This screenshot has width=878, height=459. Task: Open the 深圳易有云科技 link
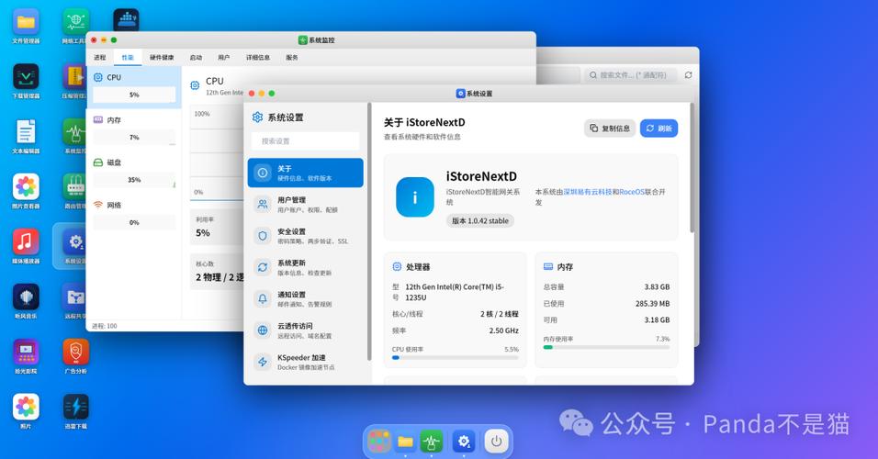click(588, 192)
